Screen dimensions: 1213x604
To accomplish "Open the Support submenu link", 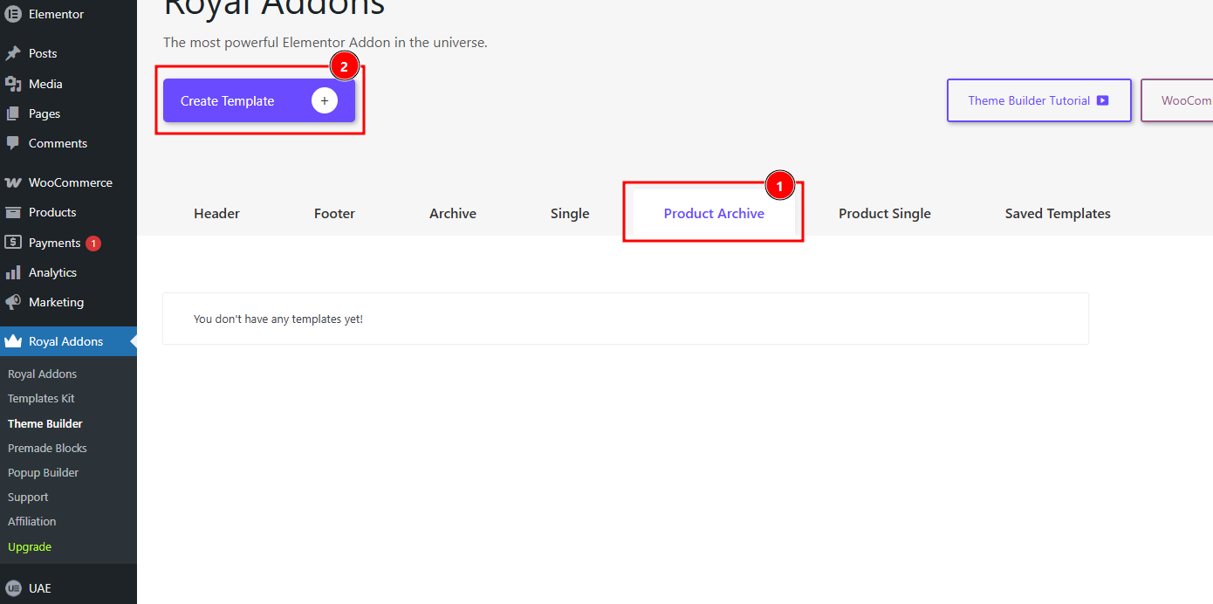I will [28, 497].
